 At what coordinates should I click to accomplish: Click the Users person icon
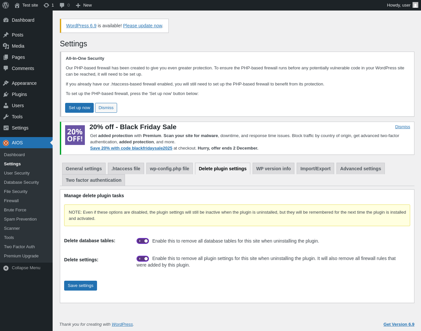[6, 106]
